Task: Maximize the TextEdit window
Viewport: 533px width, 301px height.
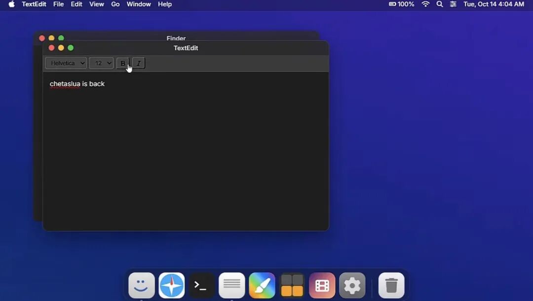Action: tap(71, 48)
